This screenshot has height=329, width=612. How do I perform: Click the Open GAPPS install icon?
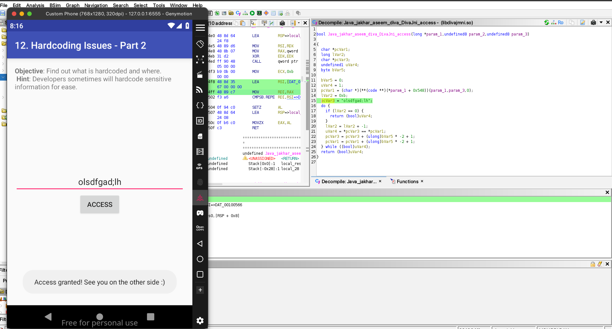(x=200, y=228)
